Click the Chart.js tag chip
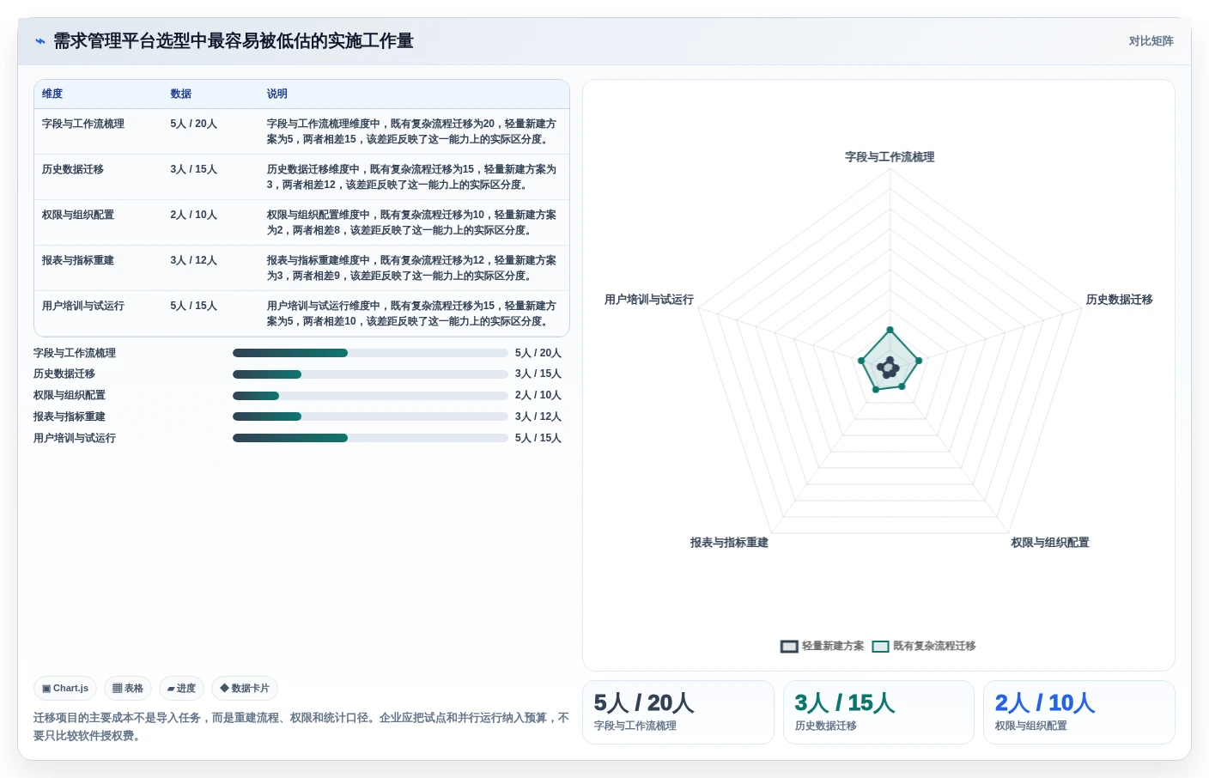Viewport: 1209px width, 778px height. [65, 689]
